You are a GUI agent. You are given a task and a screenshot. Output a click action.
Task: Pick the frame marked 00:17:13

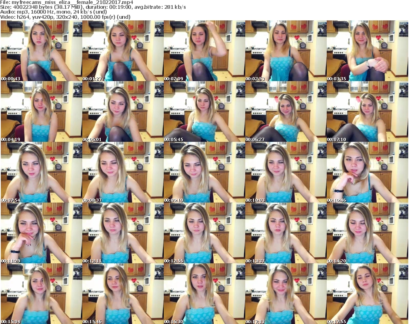point(286,294)
